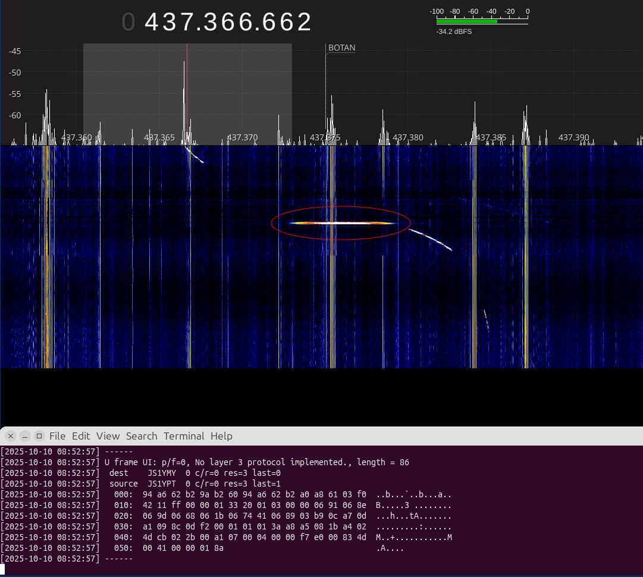Click the 366 kHz digits in frequency display
This screenshot has width=643, height=577.
(228, 23)
